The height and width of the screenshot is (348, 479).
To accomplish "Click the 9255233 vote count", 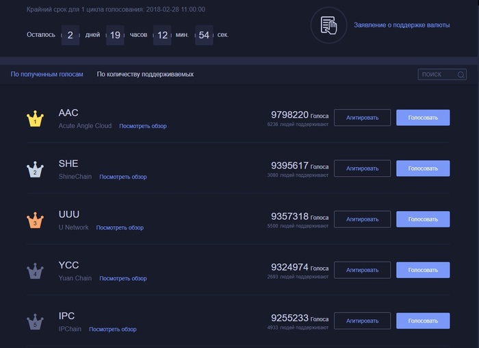I will (x=289, y=318).
